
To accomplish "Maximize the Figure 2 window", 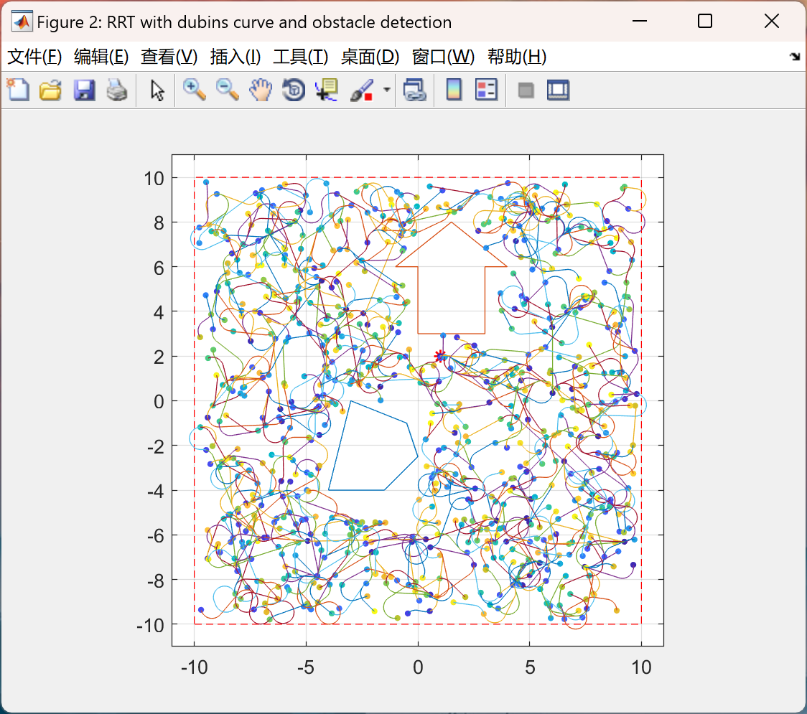I will [x=704, y=21].
